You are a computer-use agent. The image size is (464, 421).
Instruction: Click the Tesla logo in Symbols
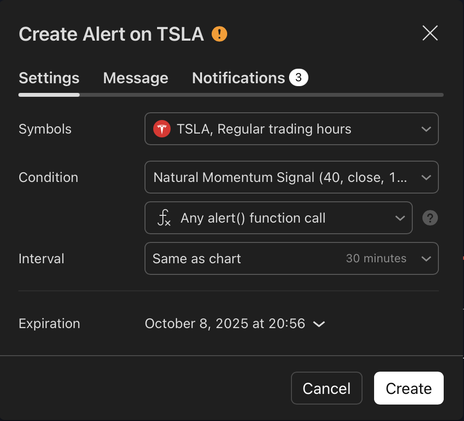click(162, 129)
